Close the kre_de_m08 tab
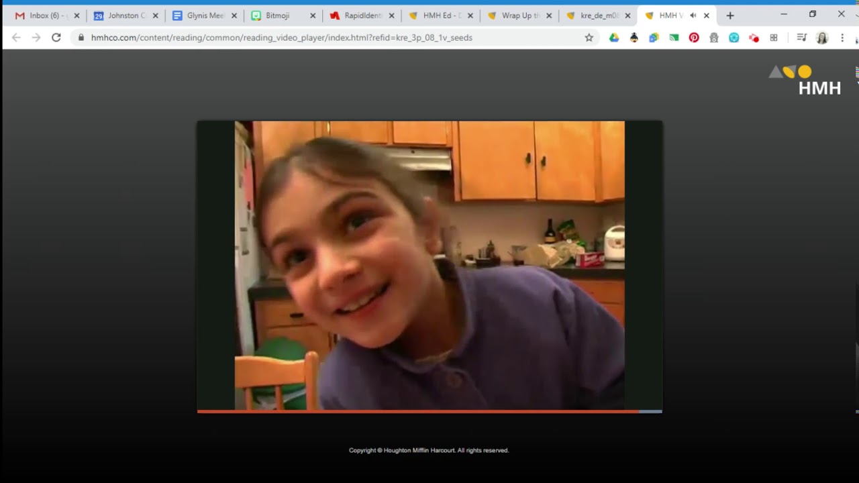 [x=627, y=15]
